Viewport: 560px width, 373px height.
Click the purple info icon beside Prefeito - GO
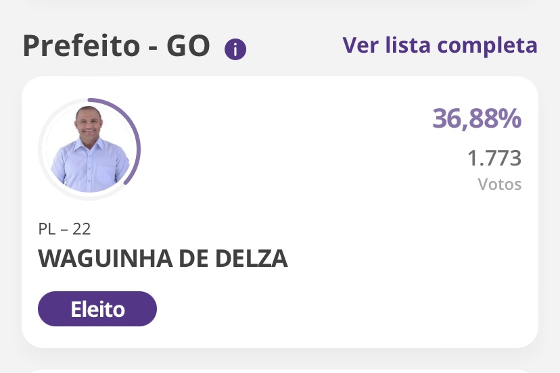tap(235, 49)
